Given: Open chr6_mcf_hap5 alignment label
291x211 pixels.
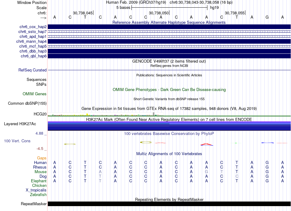Looking at the screenshot, I should pyautogui.click(x=33, y=46).
